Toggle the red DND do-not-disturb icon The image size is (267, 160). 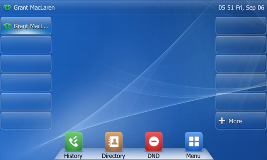(x=154, y=142)
